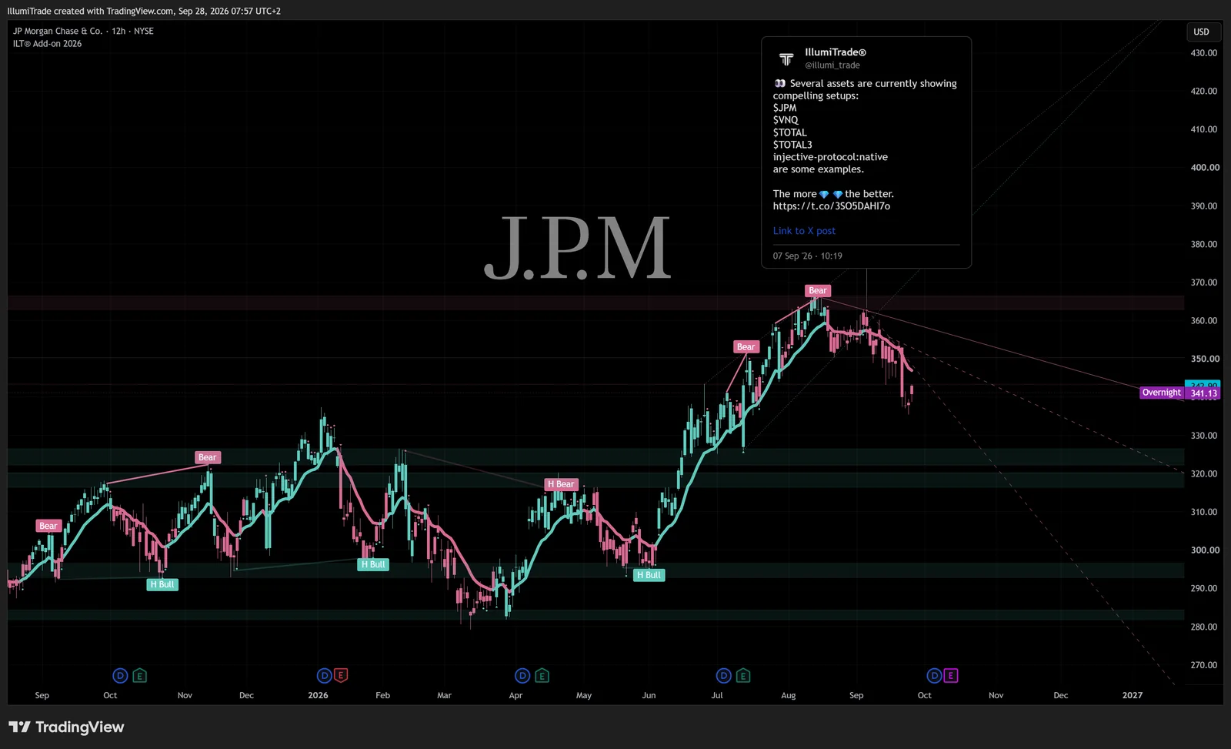Open the upcoming dividend D marker in October 2026
The image size is (1231, 749).
point(934,676)
